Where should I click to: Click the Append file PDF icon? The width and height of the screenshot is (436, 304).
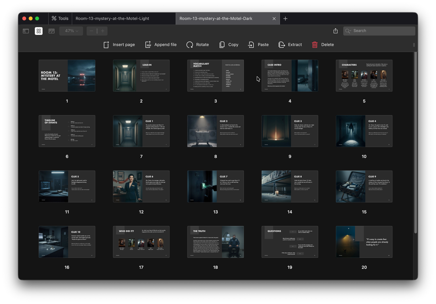[148, 45]
